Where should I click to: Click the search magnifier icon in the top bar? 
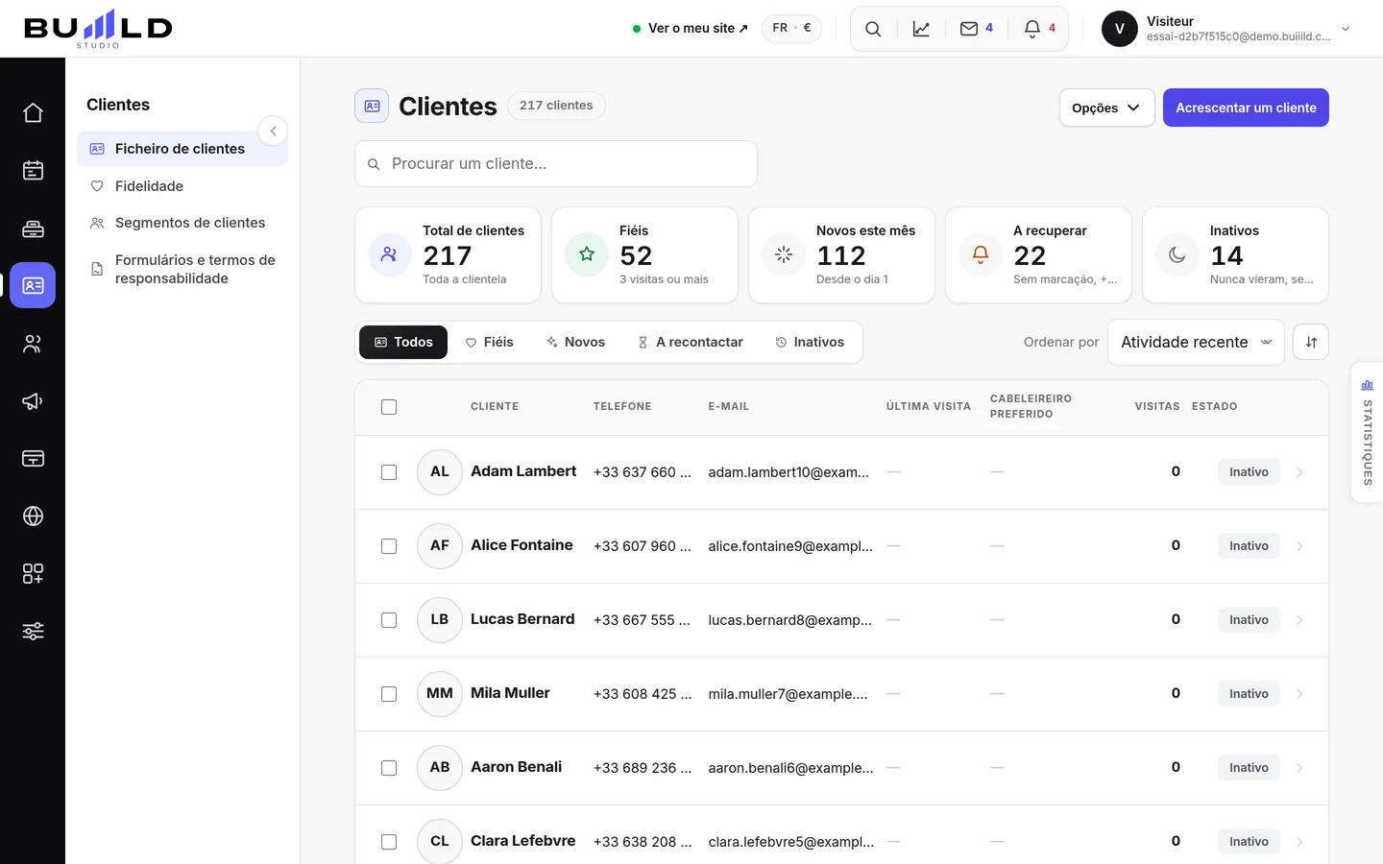pos(873,29)
